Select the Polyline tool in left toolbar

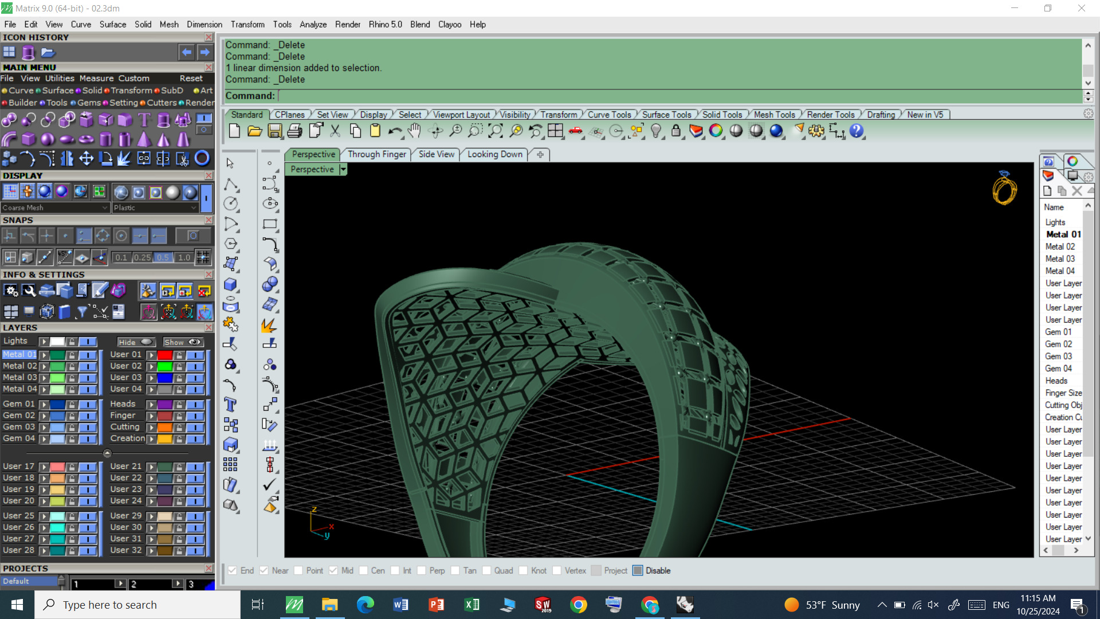point(230,184)
